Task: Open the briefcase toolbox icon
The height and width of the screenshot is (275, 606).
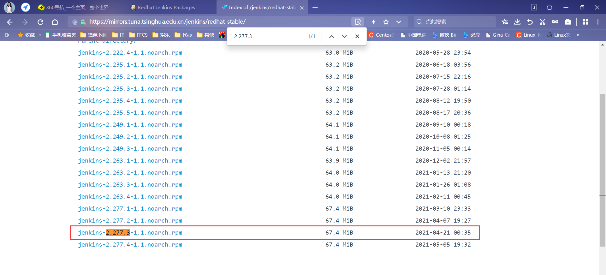Action: 568,22
